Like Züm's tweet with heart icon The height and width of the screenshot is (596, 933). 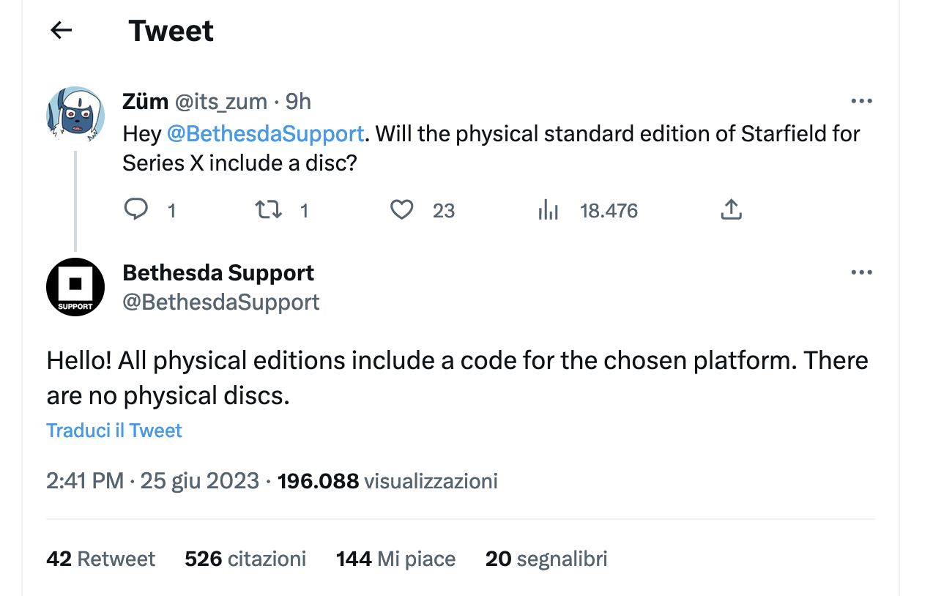point(401,210)
